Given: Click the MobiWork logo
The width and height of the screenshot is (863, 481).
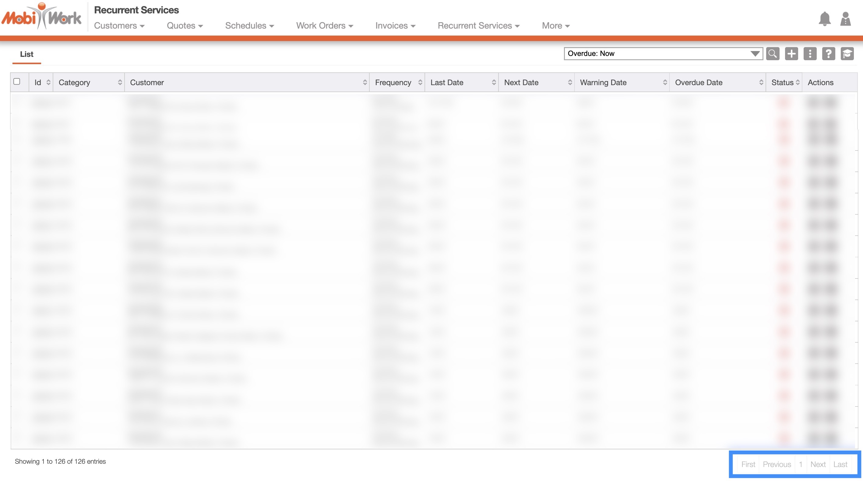Looking at the screenshot, I should click(x=41, y=17).
